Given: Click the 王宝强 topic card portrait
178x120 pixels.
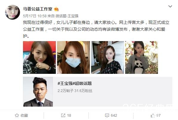Looking at the screenshot, I should point(38,92).
